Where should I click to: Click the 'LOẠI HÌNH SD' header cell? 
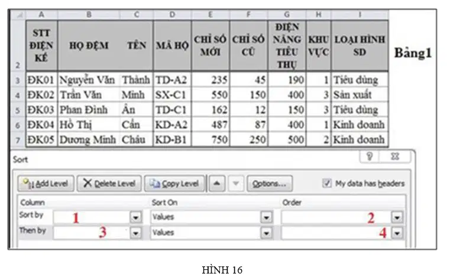tap(360, 45)
